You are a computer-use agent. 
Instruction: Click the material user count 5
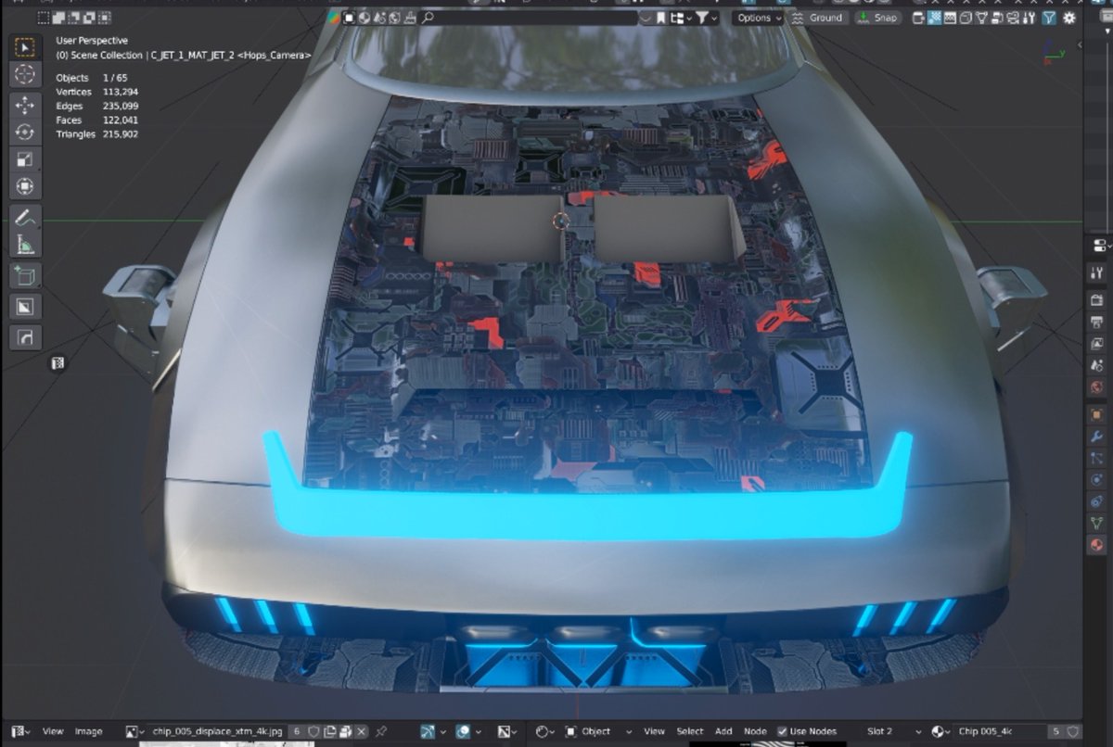[1055, 731]
